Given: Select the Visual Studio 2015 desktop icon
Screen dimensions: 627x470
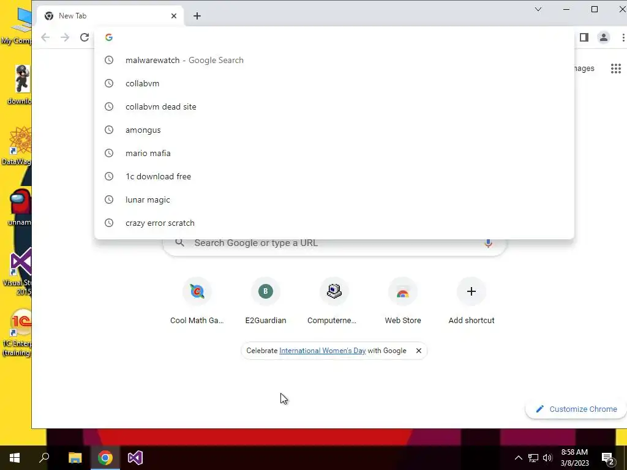Looking at the screenshot, I should click(16, 272).
